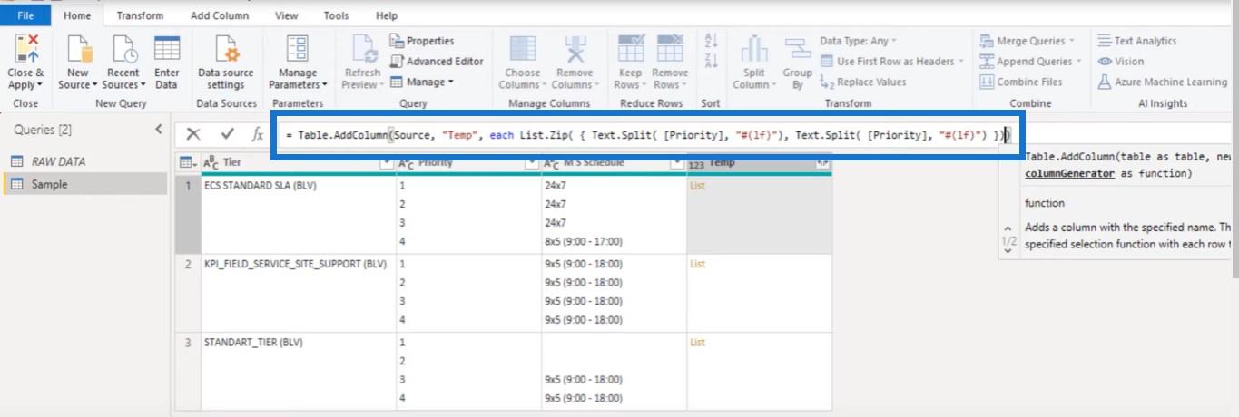Viewport: 1239px width, 417px height.
Task: Click the Split Column icon
Action: point(754,49)
